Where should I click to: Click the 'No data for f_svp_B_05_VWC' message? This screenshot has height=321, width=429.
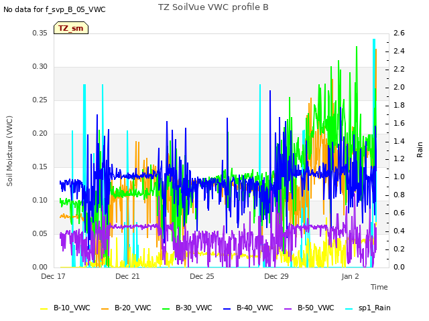click(54, 9)
